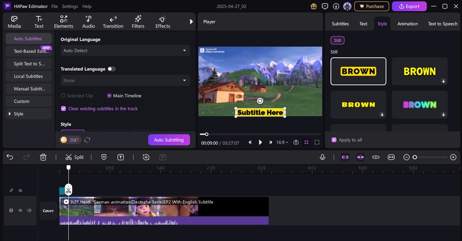The height and width of the screenshot is (241, 462).
Task: Click the Purchase button
Action: click(x=371, y=6)
